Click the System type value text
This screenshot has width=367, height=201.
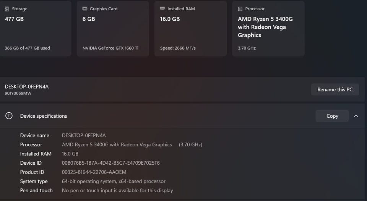114,182
